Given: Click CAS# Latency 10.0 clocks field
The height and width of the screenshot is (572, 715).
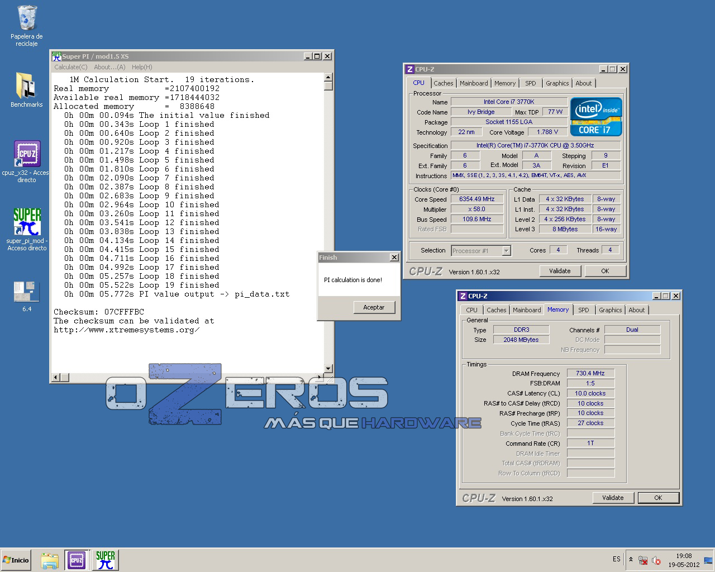Looking at the screenshot, I should [x=590, y=393].
